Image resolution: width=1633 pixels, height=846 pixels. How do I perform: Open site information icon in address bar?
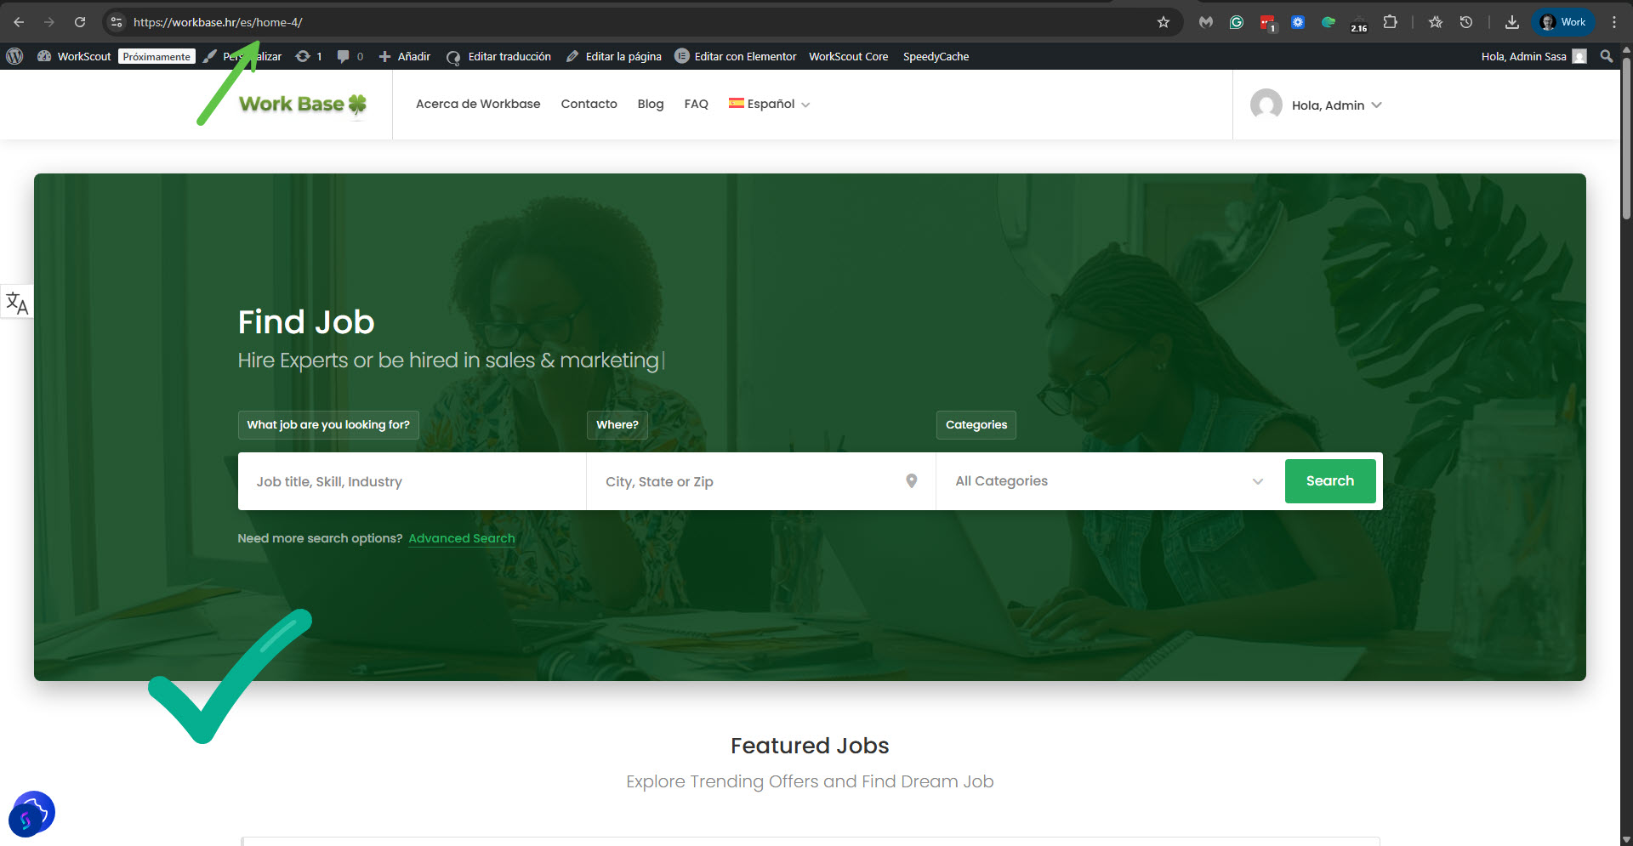(x=117, y=22)
